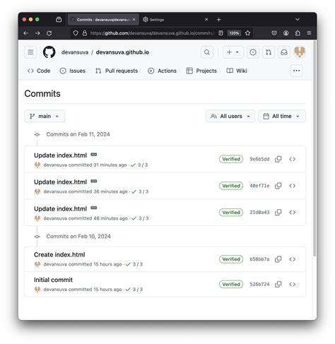Viewport: 335px width, 344px height.
Task: Browse repository at commit 40ef71e
Action: click(293, 186)
